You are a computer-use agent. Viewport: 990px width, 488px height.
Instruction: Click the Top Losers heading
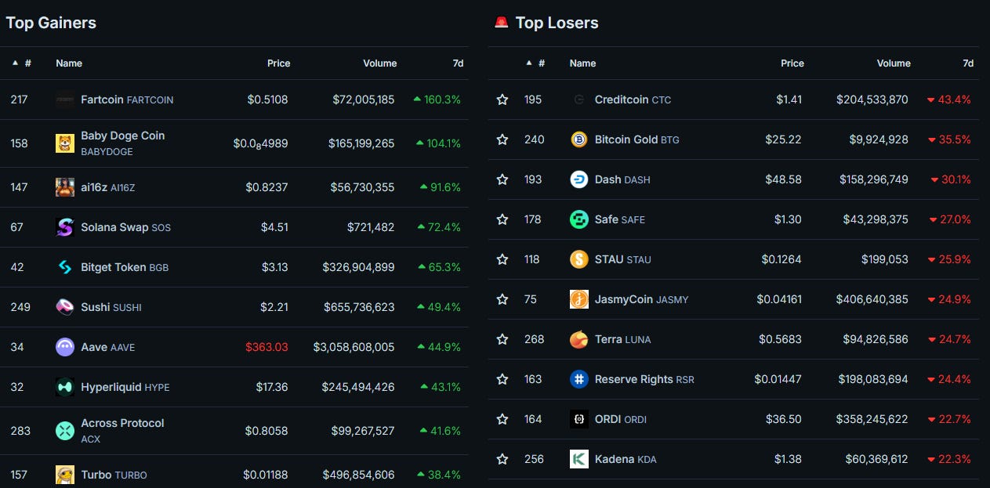(557, 23)
